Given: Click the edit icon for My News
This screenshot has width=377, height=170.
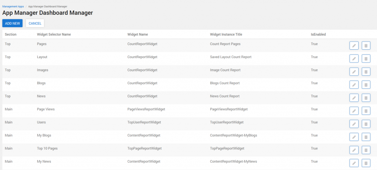Looking at the screenshot, I should [354, 163].
